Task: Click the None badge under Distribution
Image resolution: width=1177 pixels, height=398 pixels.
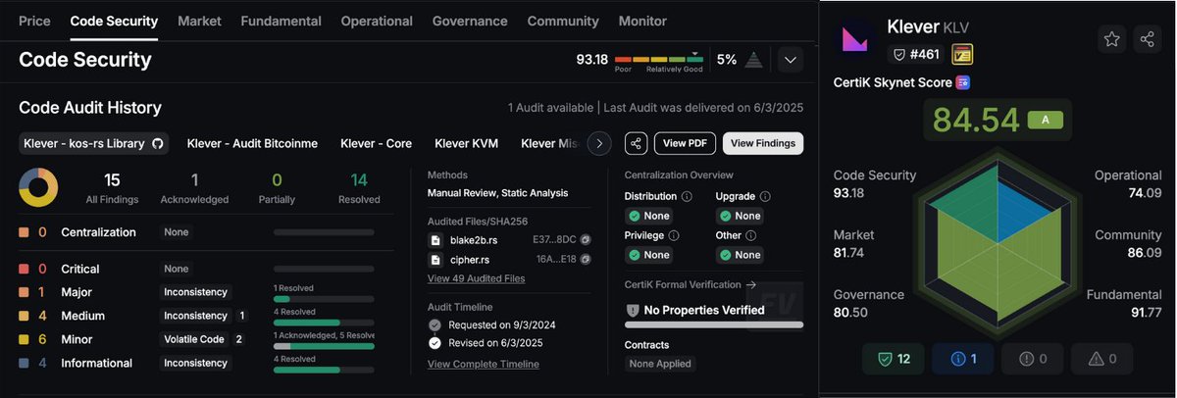Action: tap(650, 216)
